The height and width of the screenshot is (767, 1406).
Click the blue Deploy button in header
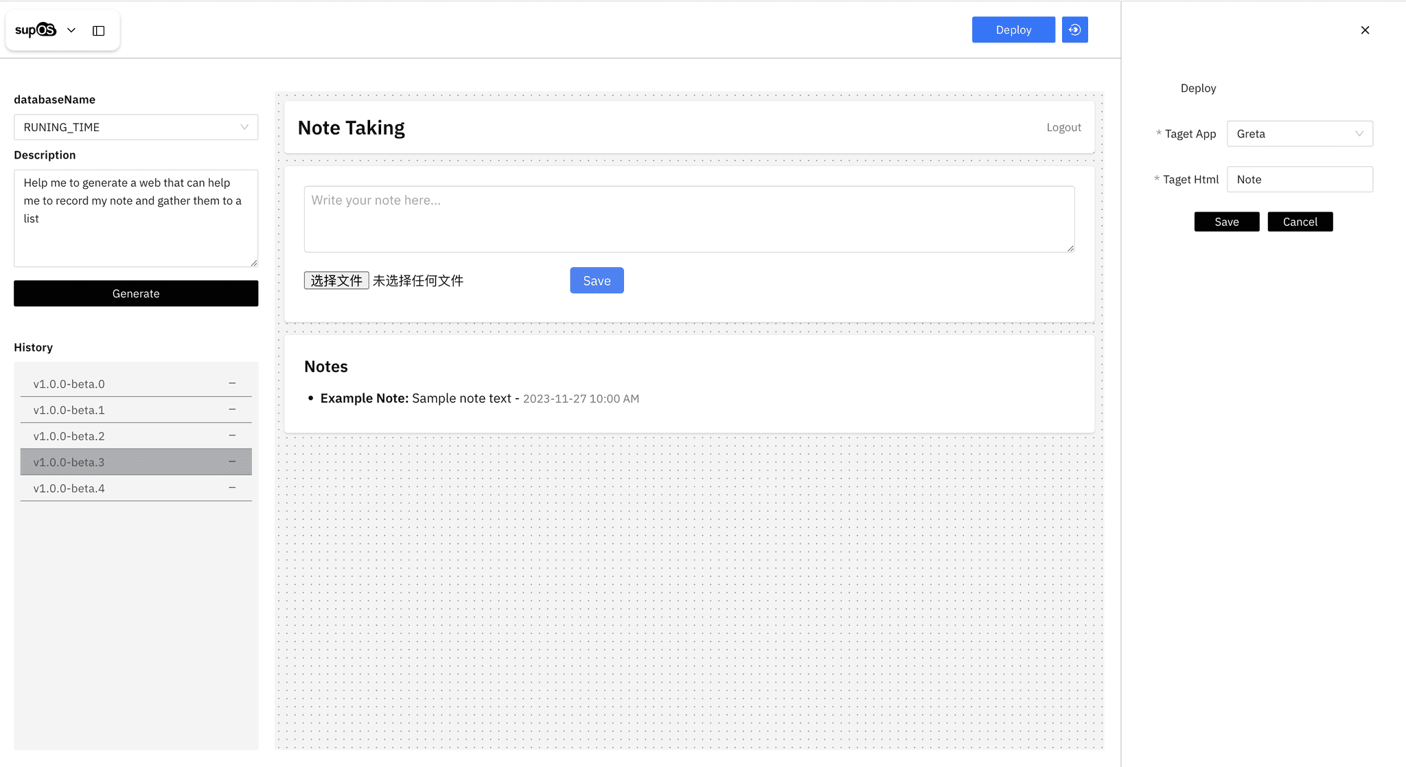pos(1013,30)
